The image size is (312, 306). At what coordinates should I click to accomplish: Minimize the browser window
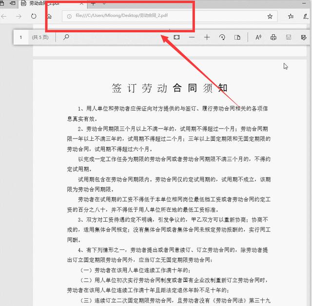(x=304, y=3)
